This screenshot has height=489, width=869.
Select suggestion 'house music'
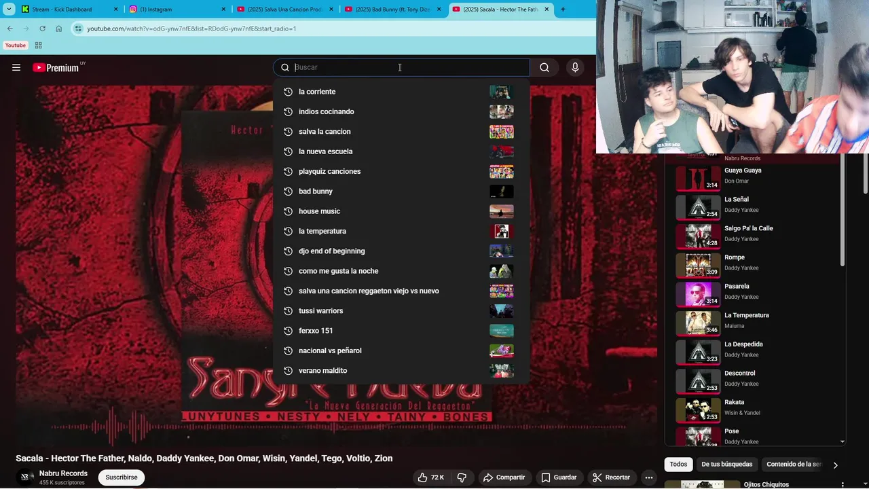pyautogui.click(x=401, y=211)
